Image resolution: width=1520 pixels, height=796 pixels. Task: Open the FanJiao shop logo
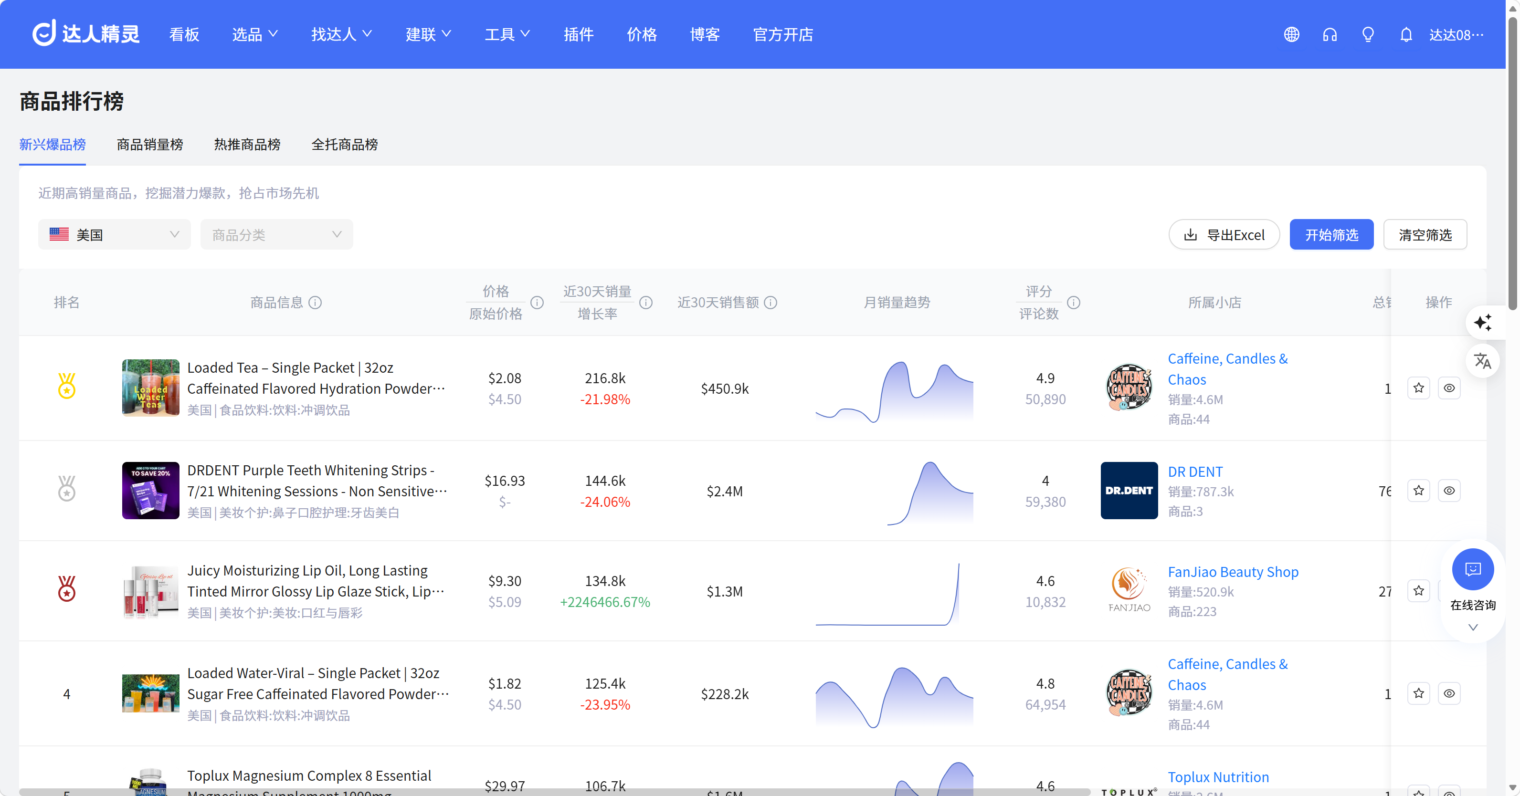(1129, 591)
